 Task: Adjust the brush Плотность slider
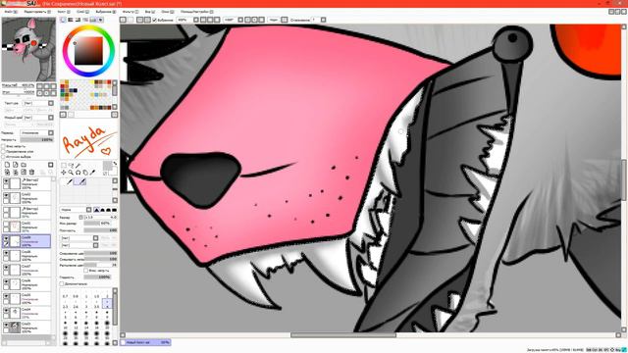pos(100,230)
